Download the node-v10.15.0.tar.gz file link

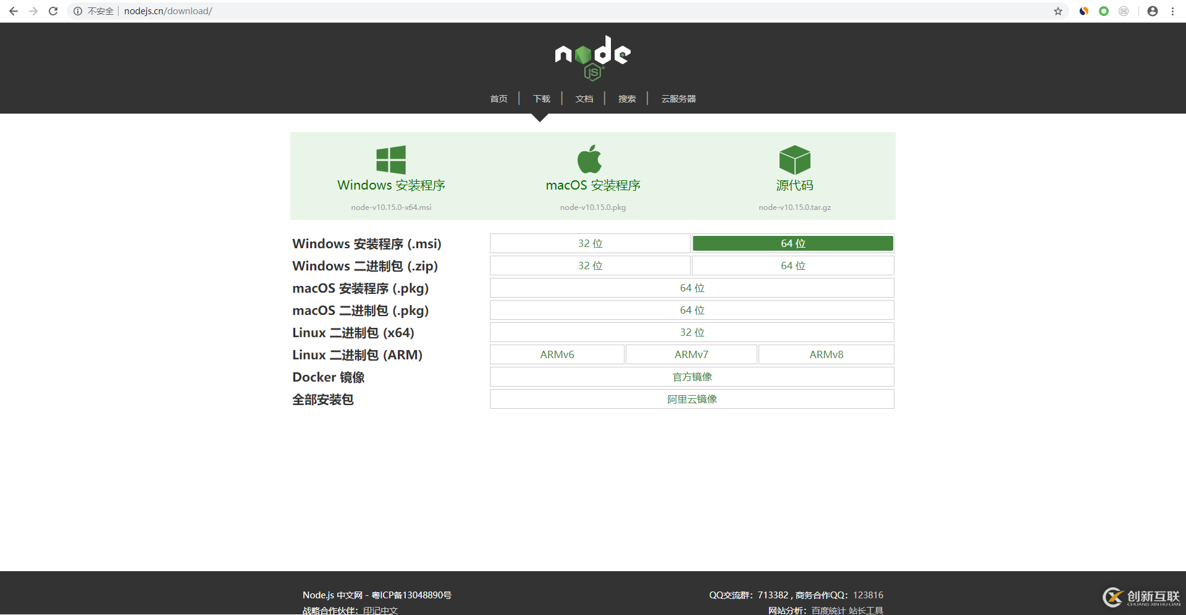click(x=795, y=207)
